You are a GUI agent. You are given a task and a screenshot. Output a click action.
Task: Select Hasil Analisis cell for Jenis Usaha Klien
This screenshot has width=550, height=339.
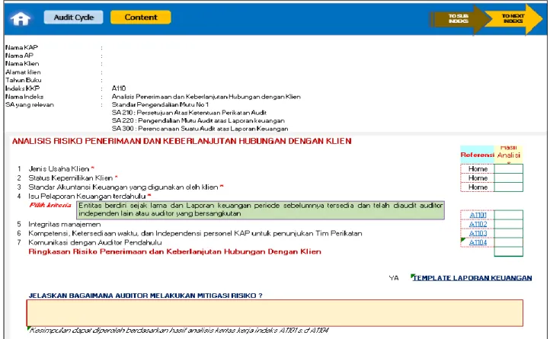(x=509, y=169)
